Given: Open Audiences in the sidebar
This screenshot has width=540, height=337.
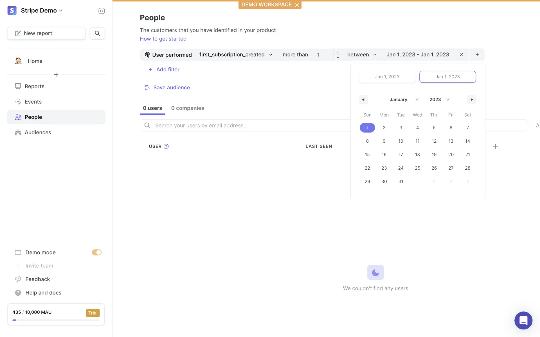Looking at the screenshot, I should (38, 132).
